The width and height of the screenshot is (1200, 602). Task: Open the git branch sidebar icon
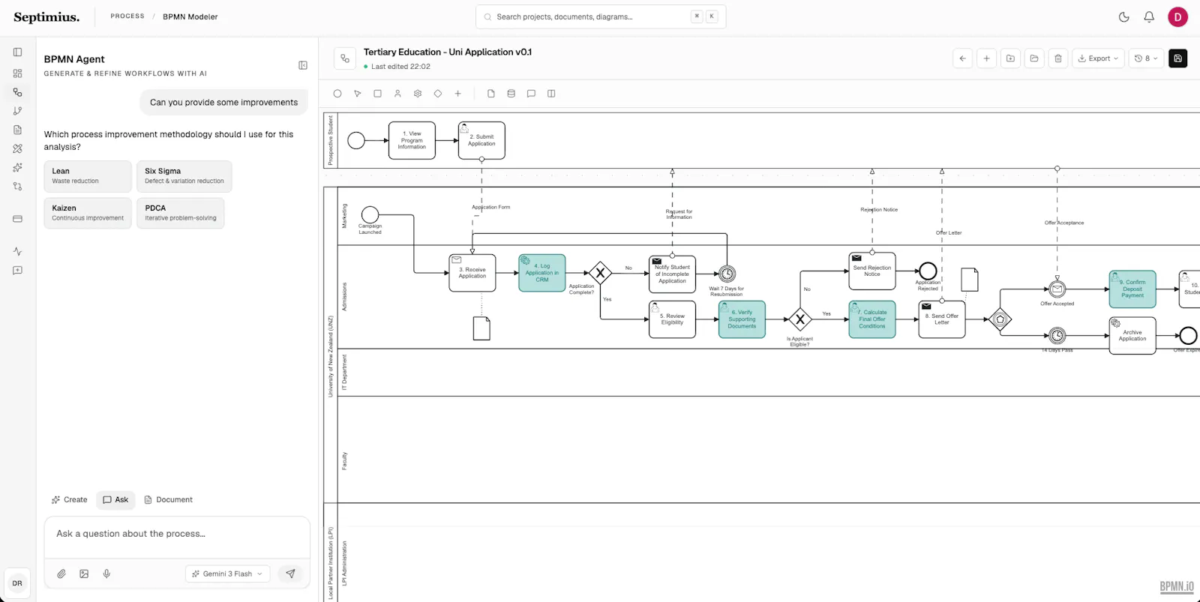click(x=17, y=111)
